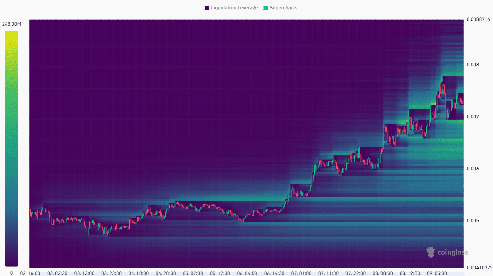Viewport: 493px width, 276px height.
Task: Click the 0.008 price axis label
Action: [x=473, y=65]
